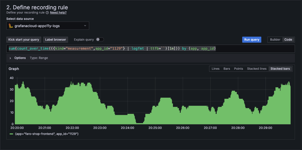Switch graph style to Lines
This screenshot has height=150, width=302.
(x=215, y=69)
